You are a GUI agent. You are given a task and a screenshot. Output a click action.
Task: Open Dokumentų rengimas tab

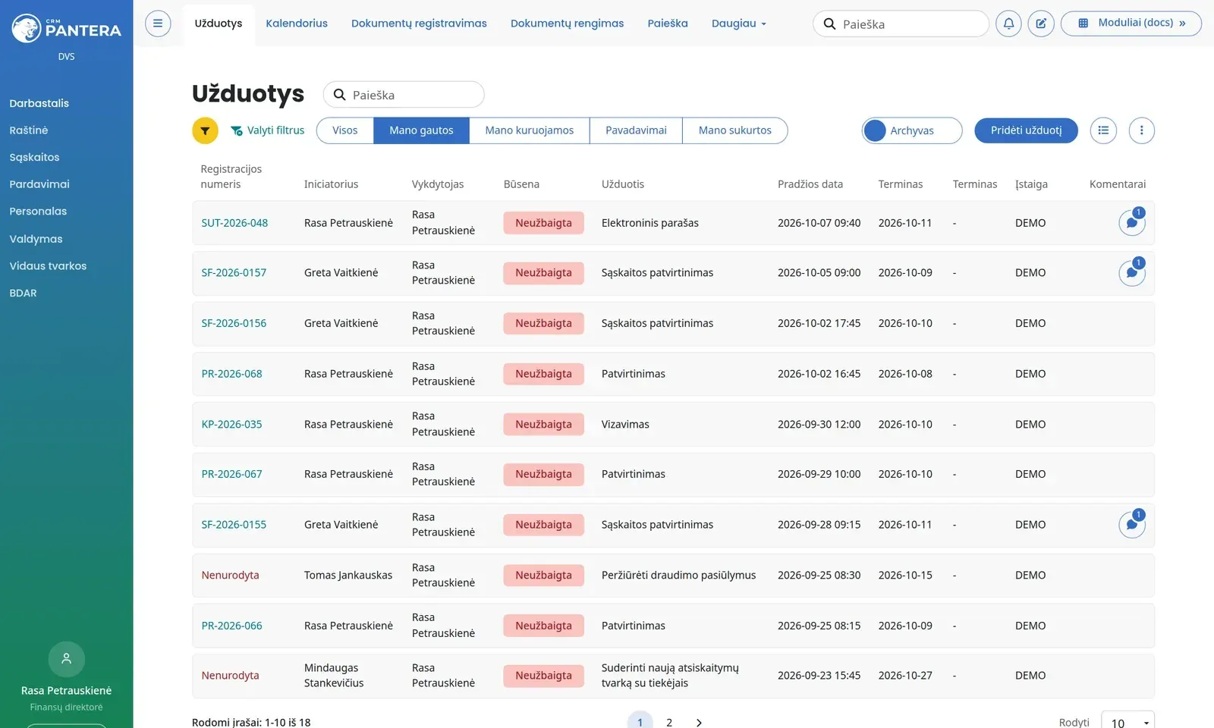pos(567,24)
